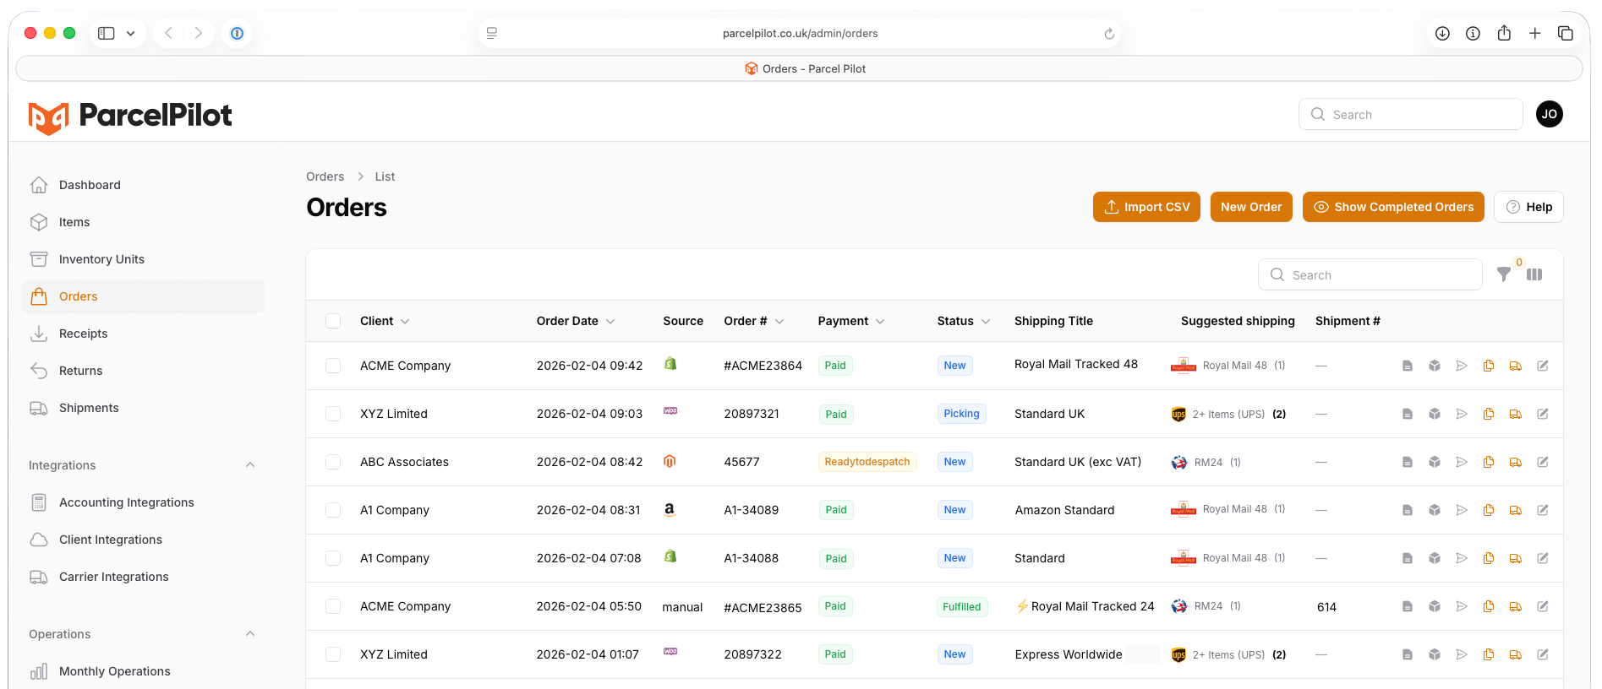Screen dimensions: 1602x689
Task: Click the UPS logo in order 20897321 row
Action: (x=1178, y=415)
